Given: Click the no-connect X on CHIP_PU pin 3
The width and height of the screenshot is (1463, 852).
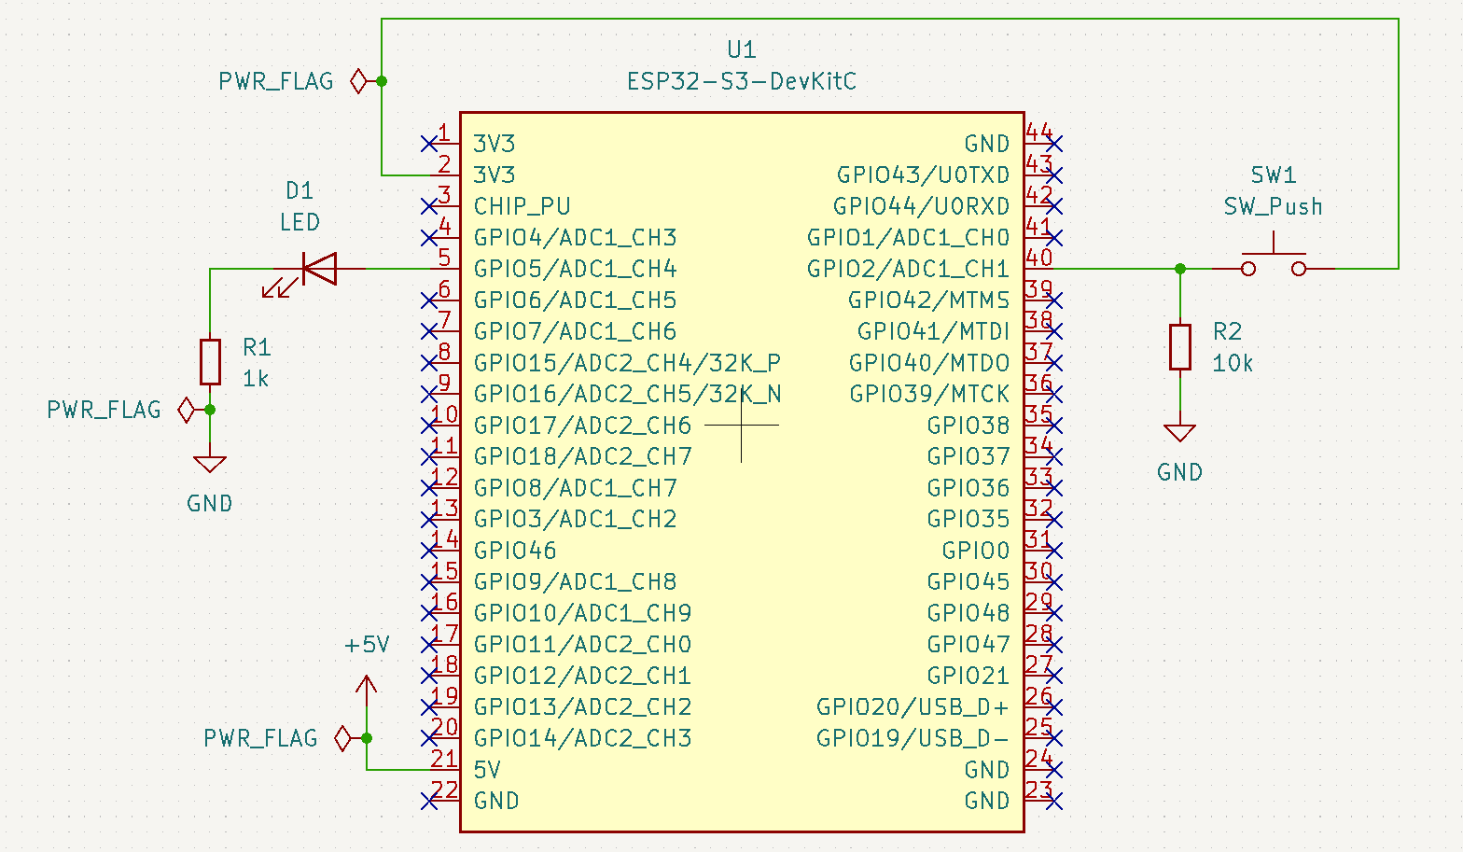Looking at the screenshot, I should [x=429, y=206].
